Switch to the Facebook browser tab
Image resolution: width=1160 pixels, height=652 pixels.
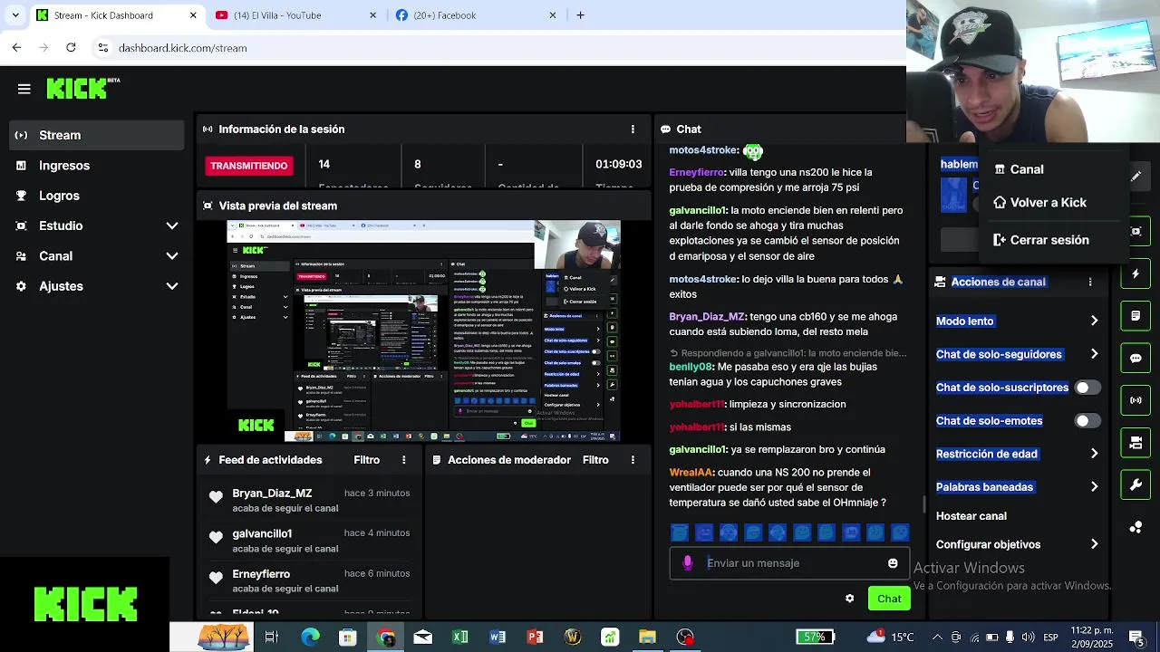click(x=477, y=15)
